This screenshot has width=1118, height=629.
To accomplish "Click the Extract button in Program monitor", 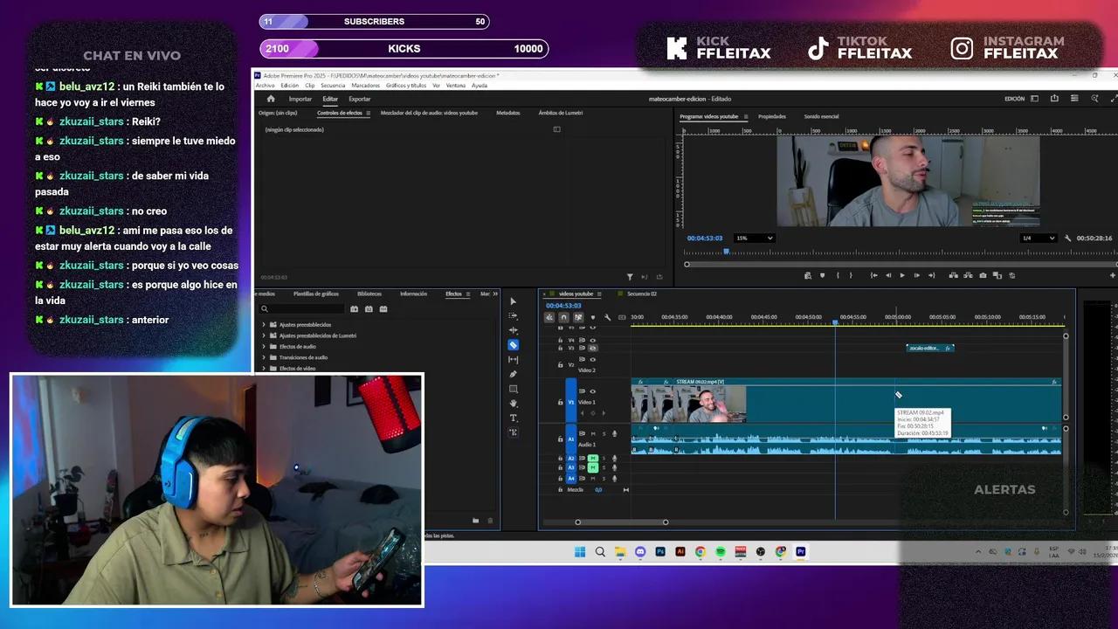I will point(968,275).
